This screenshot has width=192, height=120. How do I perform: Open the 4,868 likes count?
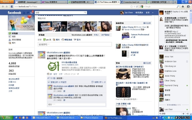[12, 63]
